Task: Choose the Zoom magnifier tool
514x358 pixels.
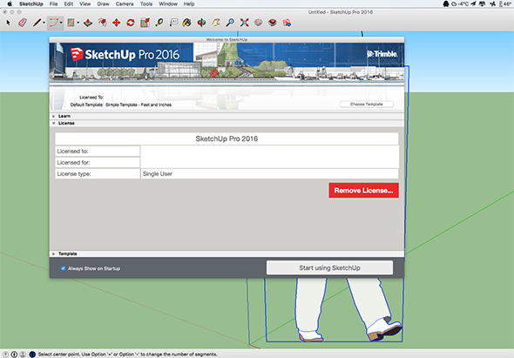Action: (230, 23)
